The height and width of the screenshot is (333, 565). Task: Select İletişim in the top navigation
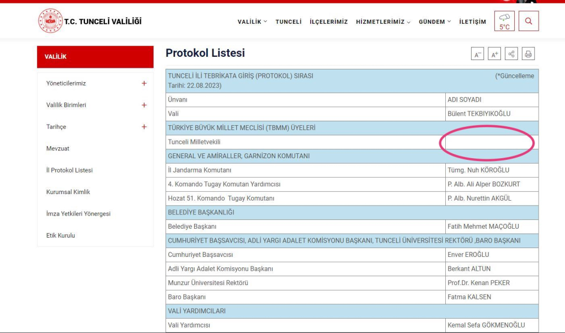tap(472, 22)
